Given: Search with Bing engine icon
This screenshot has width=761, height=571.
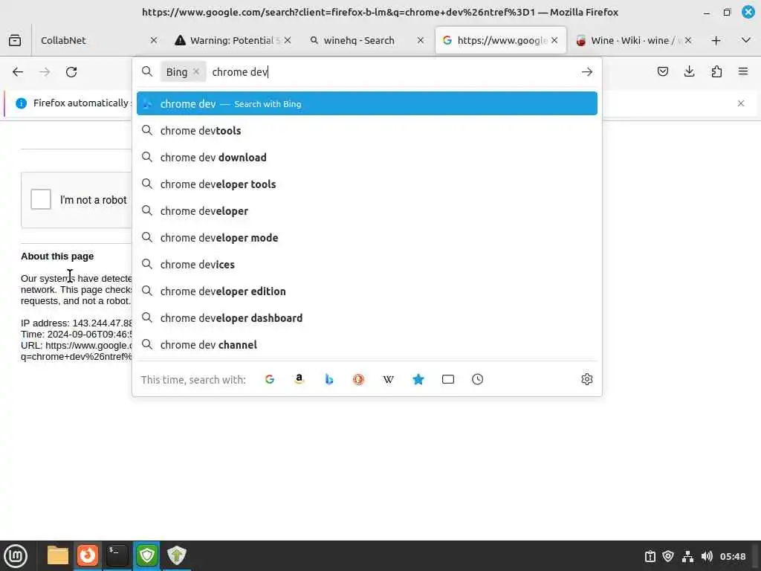Looking at the screenshot, I should [329, 379].
